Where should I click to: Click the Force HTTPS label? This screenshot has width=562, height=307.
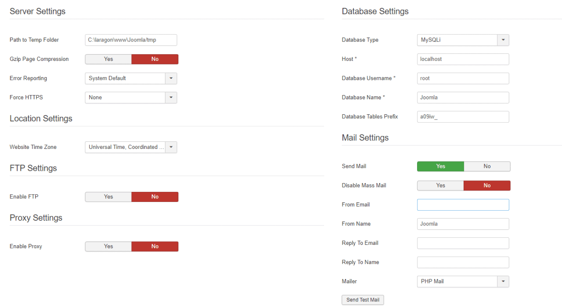tap(26, 97)
